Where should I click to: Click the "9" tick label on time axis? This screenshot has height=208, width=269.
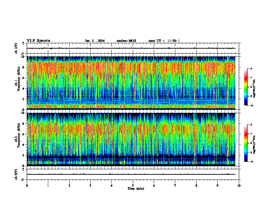coord(217,186)
